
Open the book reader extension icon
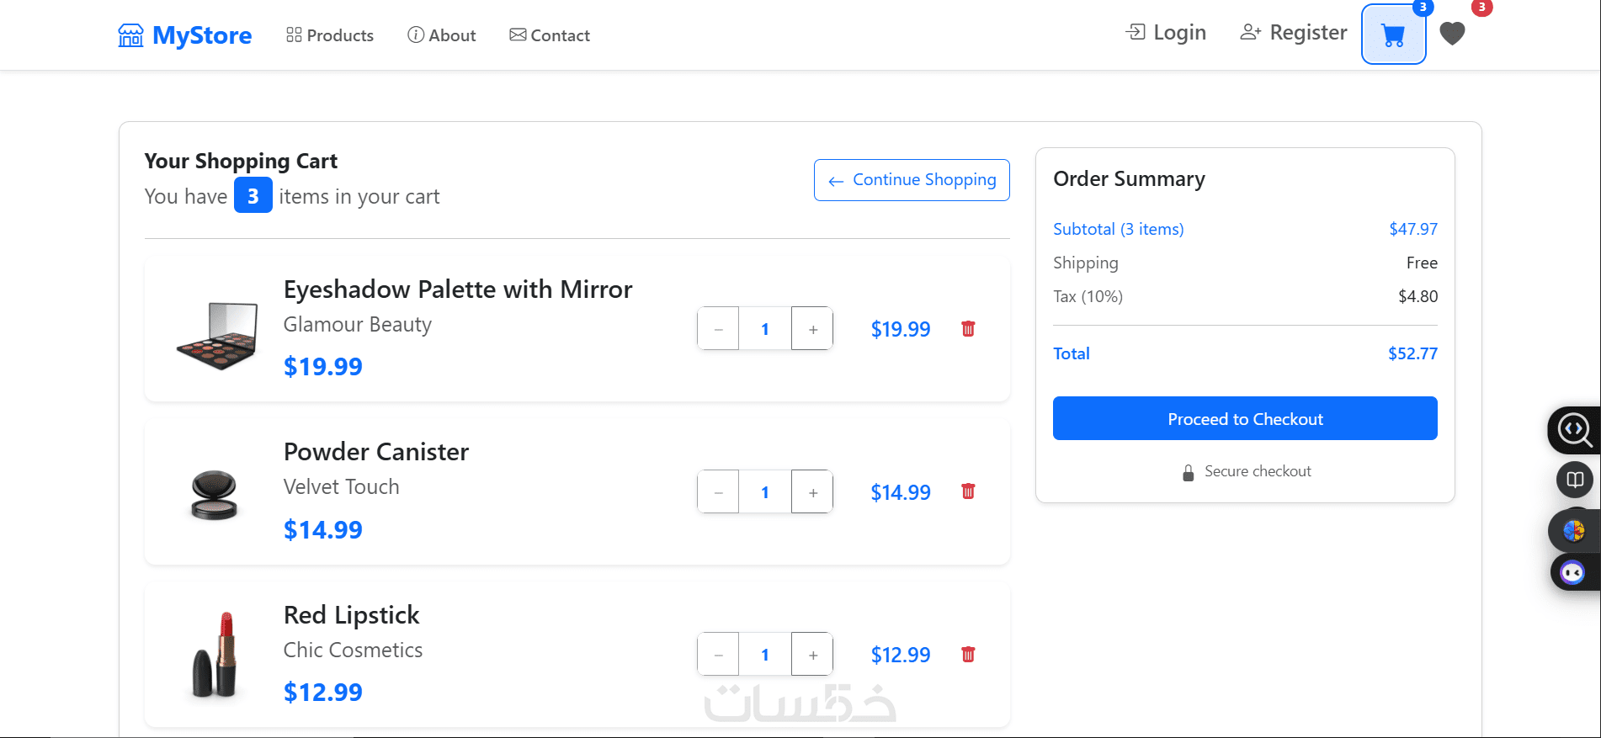click(1574, 480)
